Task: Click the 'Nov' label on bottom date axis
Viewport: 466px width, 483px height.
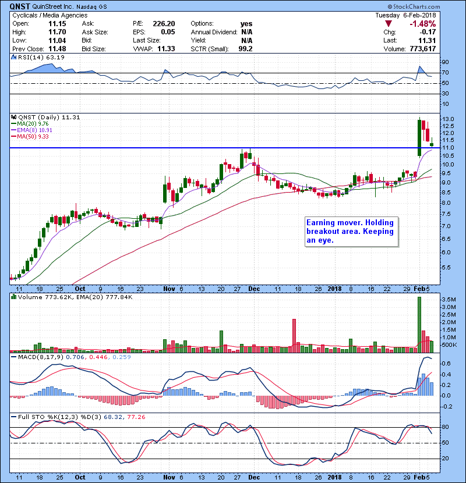Action: (169, 477)
